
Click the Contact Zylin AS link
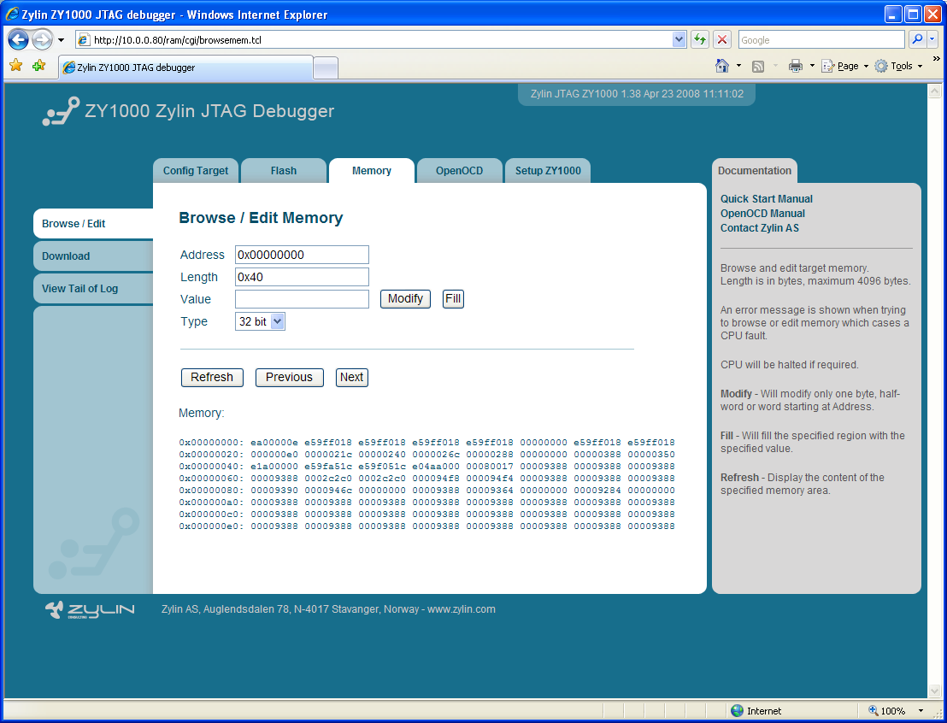(759, 227)
